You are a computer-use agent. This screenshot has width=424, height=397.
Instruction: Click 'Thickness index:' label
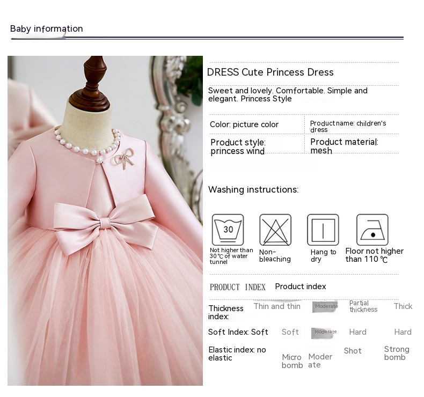[226, 312]
